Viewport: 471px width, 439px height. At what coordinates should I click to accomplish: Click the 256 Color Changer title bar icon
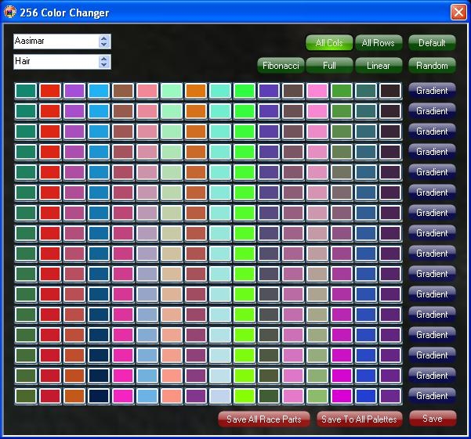tap(10, 12)
